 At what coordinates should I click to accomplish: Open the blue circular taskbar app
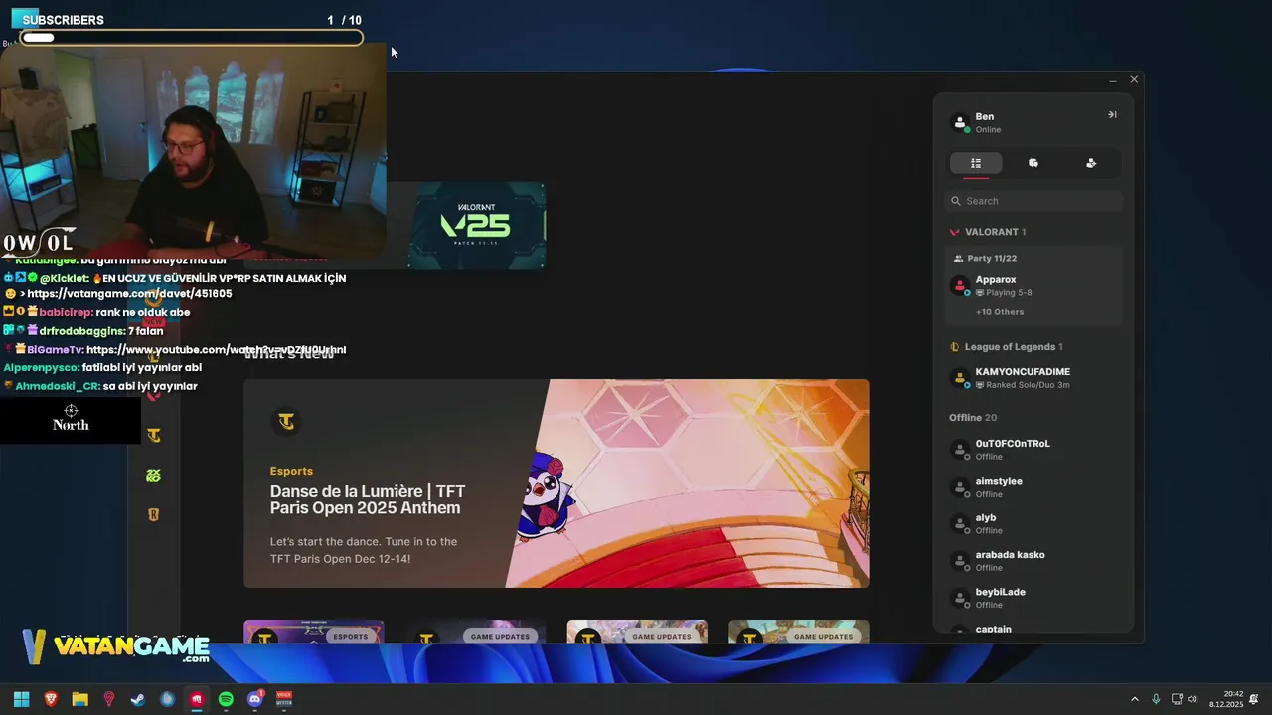click(x=167, y=699)
